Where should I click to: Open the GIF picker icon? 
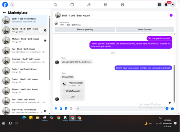coord(71,108)
